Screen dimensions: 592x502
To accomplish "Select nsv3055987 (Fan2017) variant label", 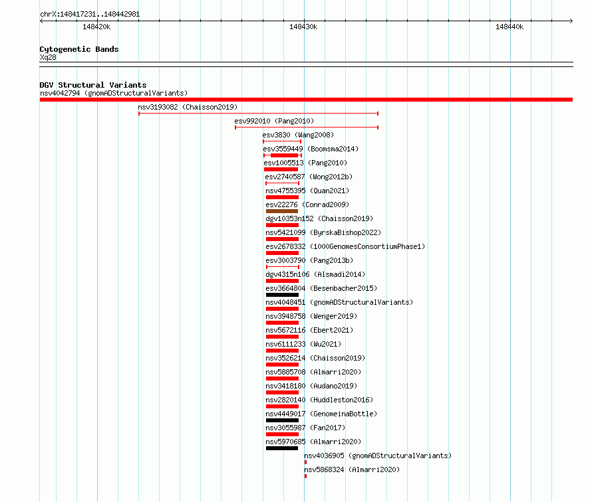I will [x=305, y=428].
